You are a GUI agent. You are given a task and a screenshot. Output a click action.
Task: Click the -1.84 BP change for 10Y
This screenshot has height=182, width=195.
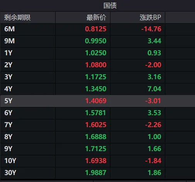click(153, 161)
